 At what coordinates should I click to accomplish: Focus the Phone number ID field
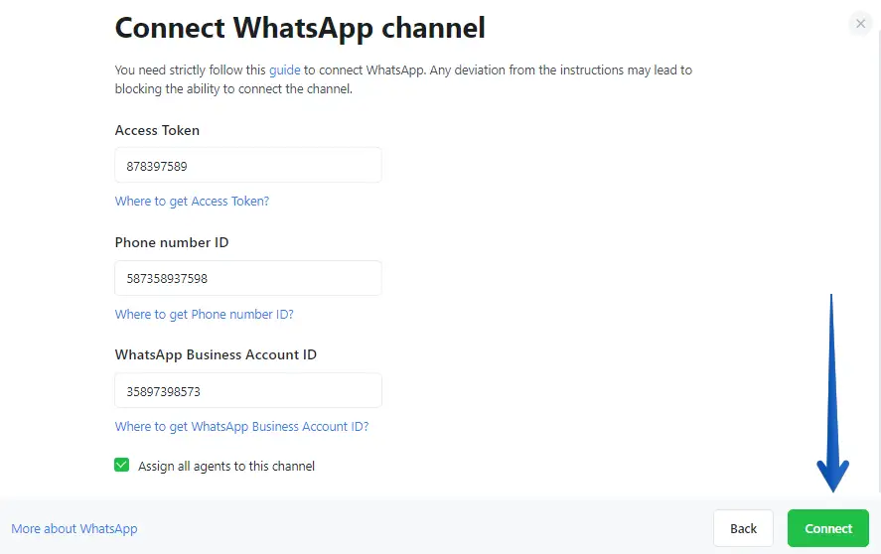[x=248, y=279]
